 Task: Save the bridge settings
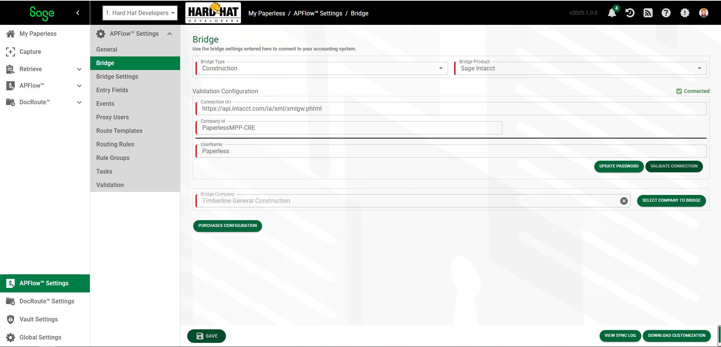(x=206, y=336)
